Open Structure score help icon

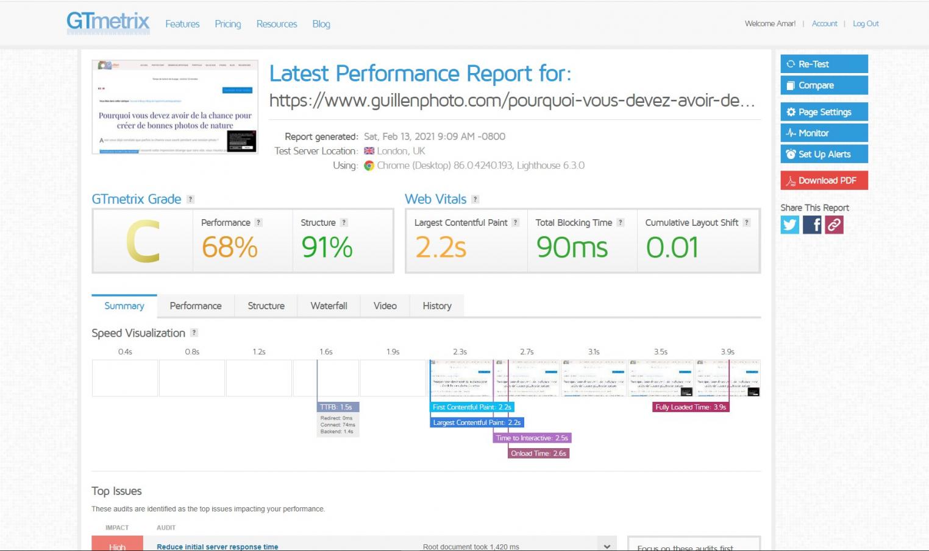point(344,223)
